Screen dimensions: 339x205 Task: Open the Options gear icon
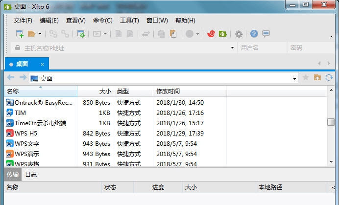tap(239, 34)
